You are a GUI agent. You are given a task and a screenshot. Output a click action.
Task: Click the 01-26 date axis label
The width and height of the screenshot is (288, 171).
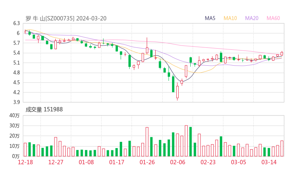[147, 162]
